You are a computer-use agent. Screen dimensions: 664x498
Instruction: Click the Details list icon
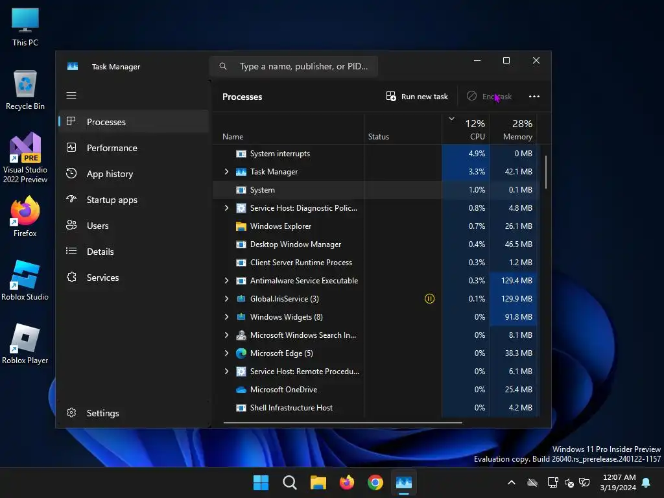[71, 251]
